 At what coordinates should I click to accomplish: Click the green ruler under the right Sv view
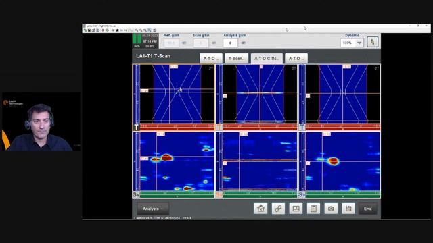(x=343, y=194)
